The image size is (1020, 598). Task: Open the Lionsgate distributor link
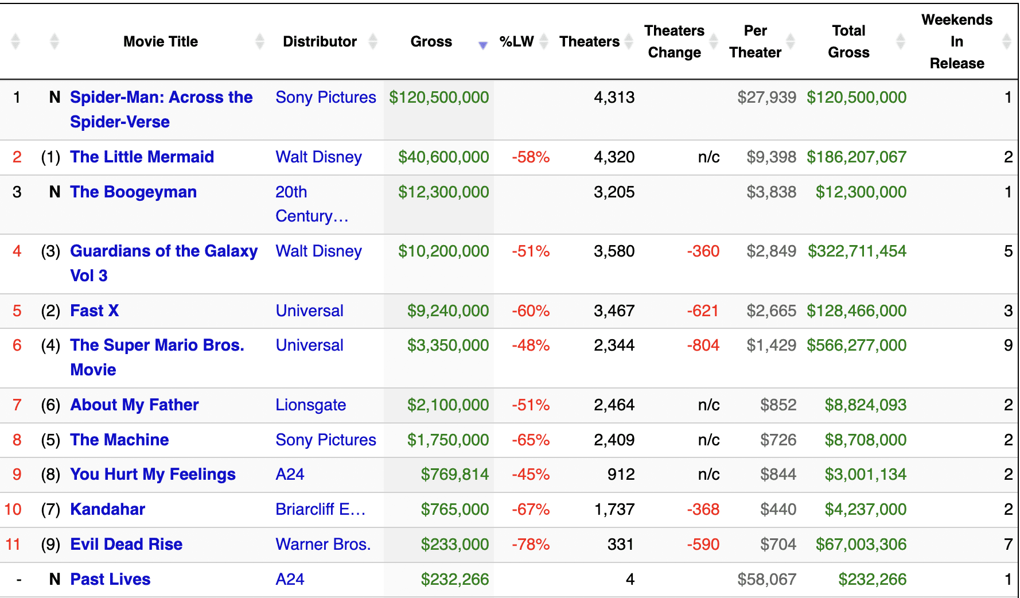(x=310, y=405)
